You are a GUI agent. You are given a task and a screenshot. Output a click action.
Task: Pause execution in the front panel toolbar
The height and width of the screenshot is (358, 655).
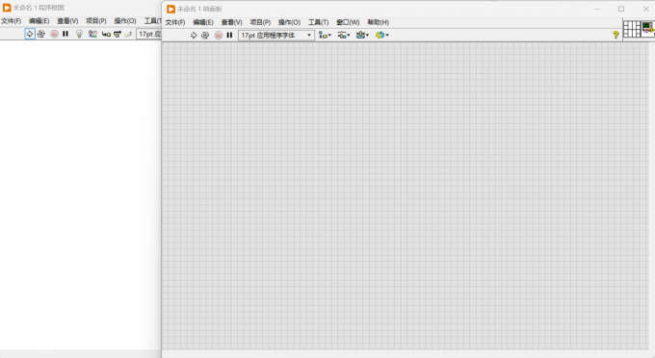tap(229, 36)
